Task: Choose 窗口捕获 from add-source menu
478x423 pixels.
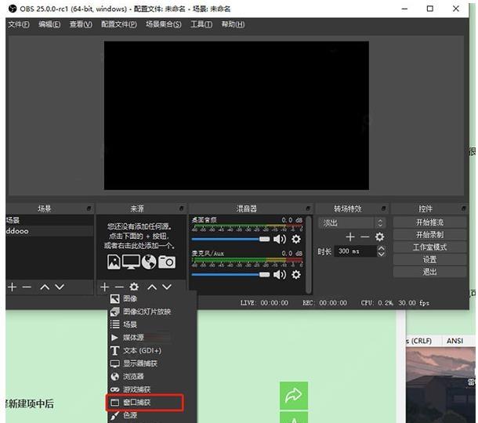Action: 145,403
